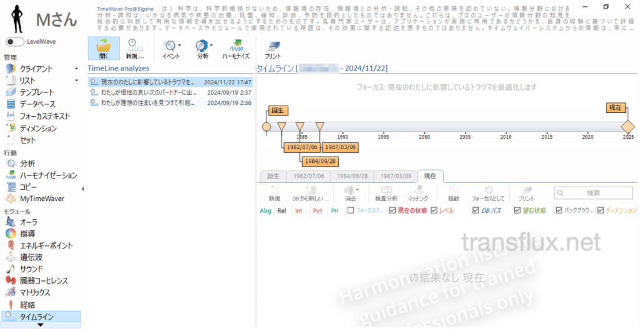Open the サウンド module
This screenshot has width=639, height=329.
(31, 269)
